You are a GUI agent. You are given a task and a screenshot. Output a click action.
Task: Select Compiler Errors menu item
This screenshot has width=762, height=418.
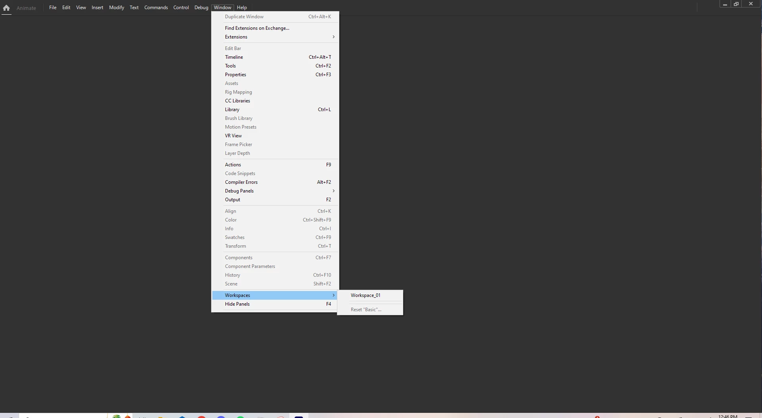tap(275, 182)
